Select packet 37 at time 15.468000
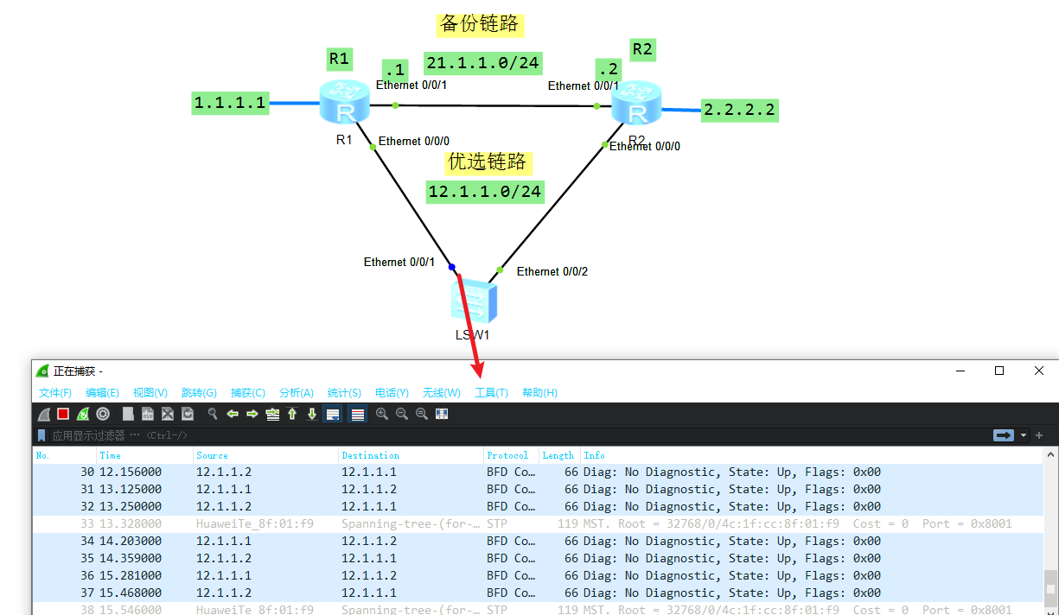This screenshot has width=1059, height=615. [x=538, y=593]
